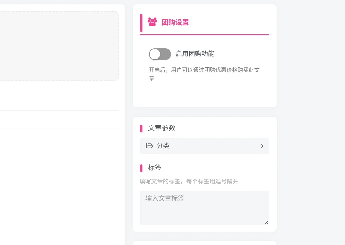Click the 开启后 group-buy description text
The image size is (345, 245).
pos(204,74)
